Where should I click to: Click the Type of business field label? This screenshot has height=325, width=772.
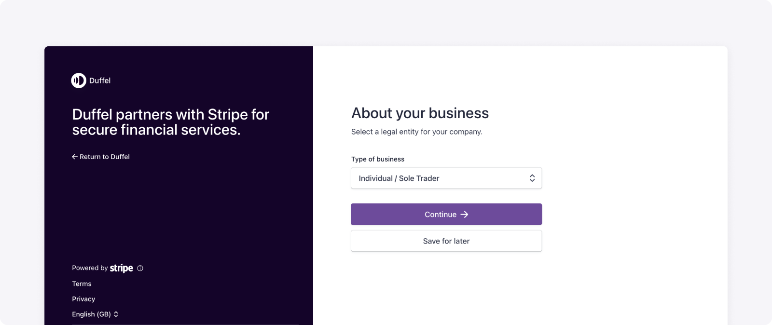pyautogui.click(x=378, y=159)
